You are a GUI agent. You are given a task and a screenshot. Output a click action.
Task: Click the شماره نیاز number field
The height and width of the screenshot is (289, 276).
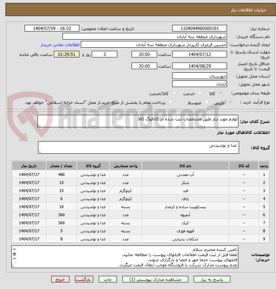pyautogui.click(x=199, y=29)
